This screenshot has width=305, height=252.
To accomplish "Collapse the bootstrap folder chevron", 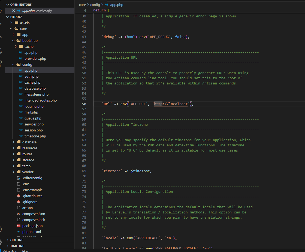I will click(13, 40).
